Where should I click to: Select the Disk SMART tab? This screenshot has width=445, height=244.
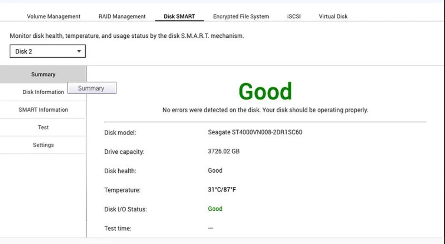179,16
